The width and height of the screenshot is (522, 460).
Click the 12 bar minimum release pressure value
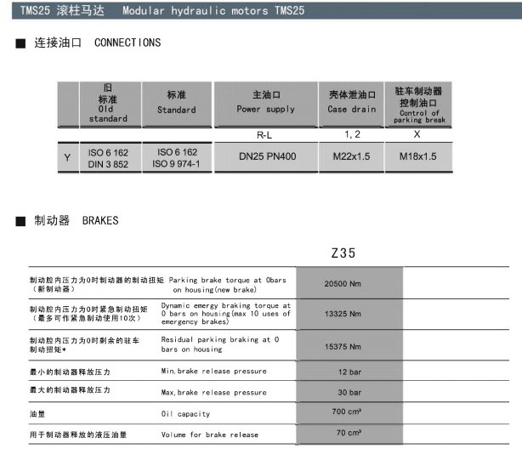[349, 372]
